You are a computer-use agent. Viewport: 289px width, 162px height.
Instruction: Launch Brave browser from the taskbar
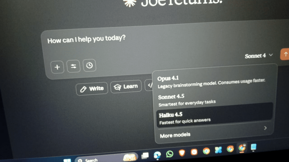point(182,153)
